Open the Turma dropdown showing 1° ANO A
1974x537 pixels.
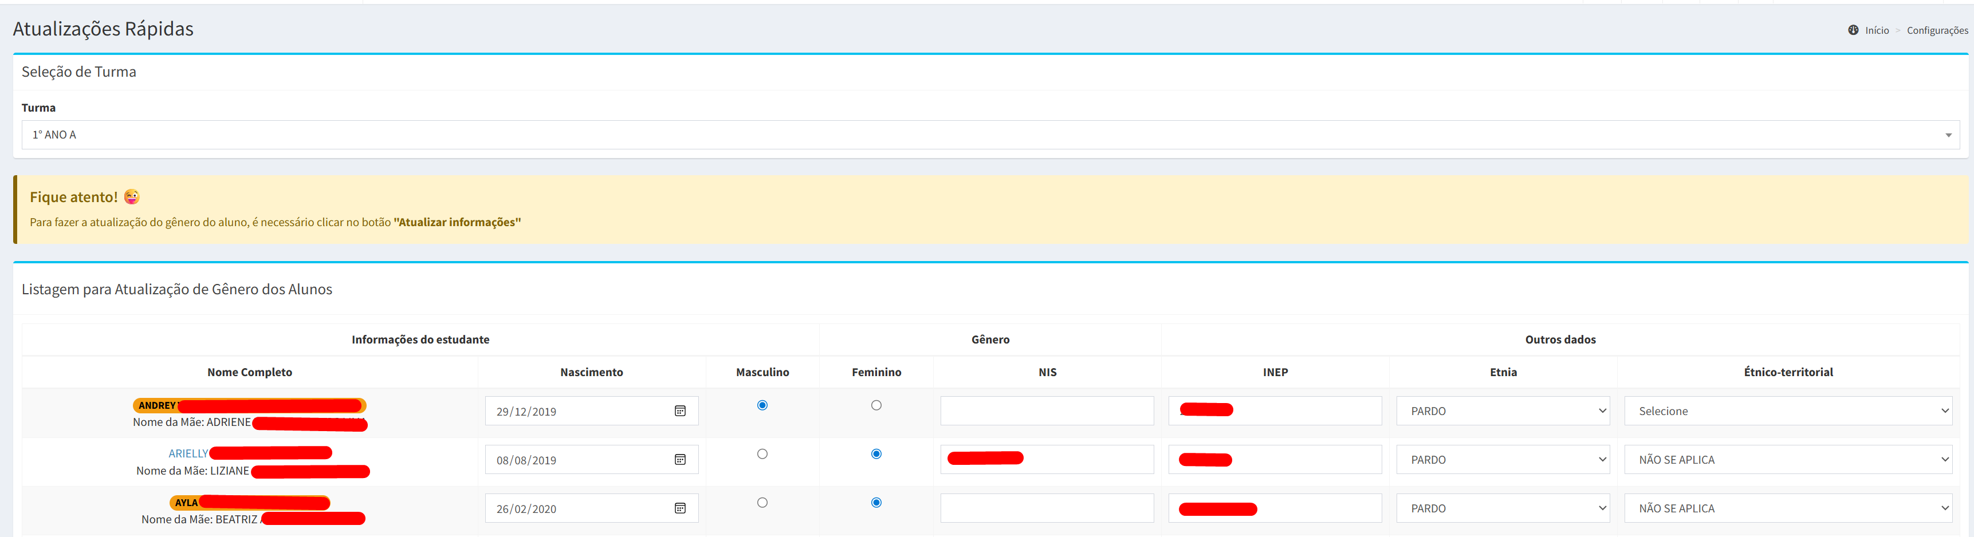[x=989, y=135]
